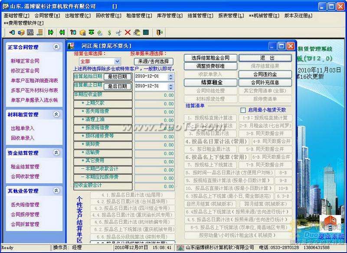
Task: Open 租金结算管理 in the sidebar
Action: click(25, 167)
